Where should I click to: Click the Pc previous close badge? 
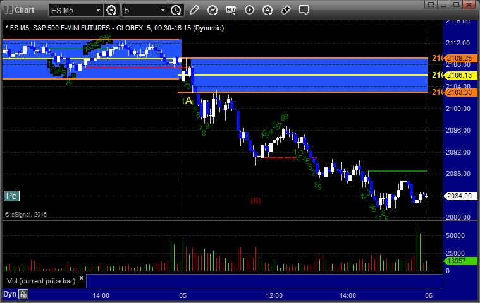coord(11,196)
